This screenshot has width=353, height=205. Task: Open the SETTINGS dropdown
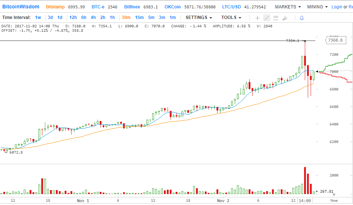click(x=199, y=18)
